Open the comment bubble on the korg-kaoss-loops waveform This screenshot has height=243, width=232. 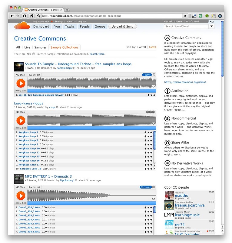pos(153,124)
